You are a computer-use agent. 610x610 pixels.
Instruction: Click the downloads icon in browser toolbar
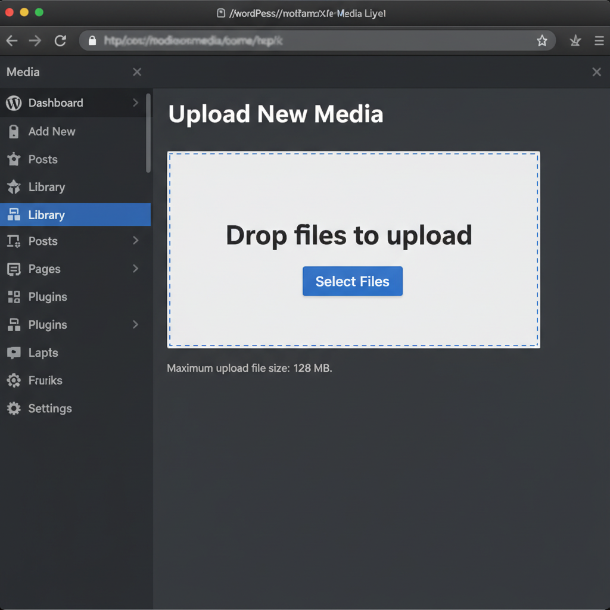coord(575,41)
